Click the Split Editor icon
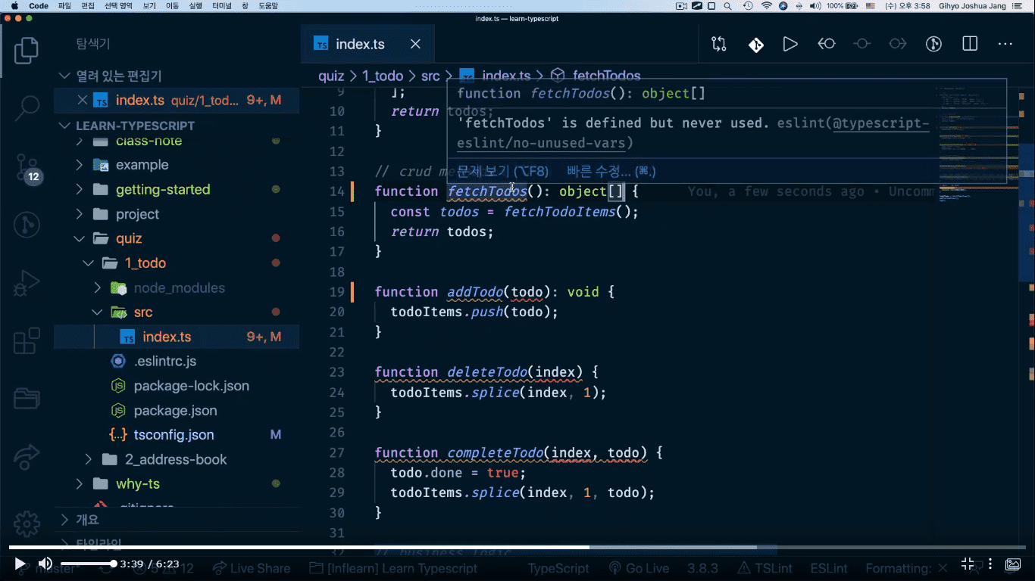 coord(970,44)
